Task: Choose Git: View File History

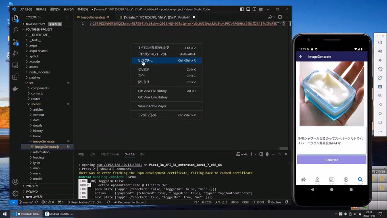Action: [167, 91]
